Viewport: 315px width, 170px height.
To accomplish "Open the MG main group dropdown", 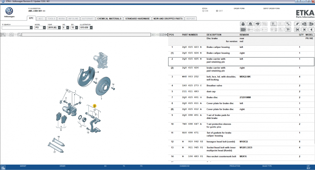I will pyautogui.click(x=68, y=28).
